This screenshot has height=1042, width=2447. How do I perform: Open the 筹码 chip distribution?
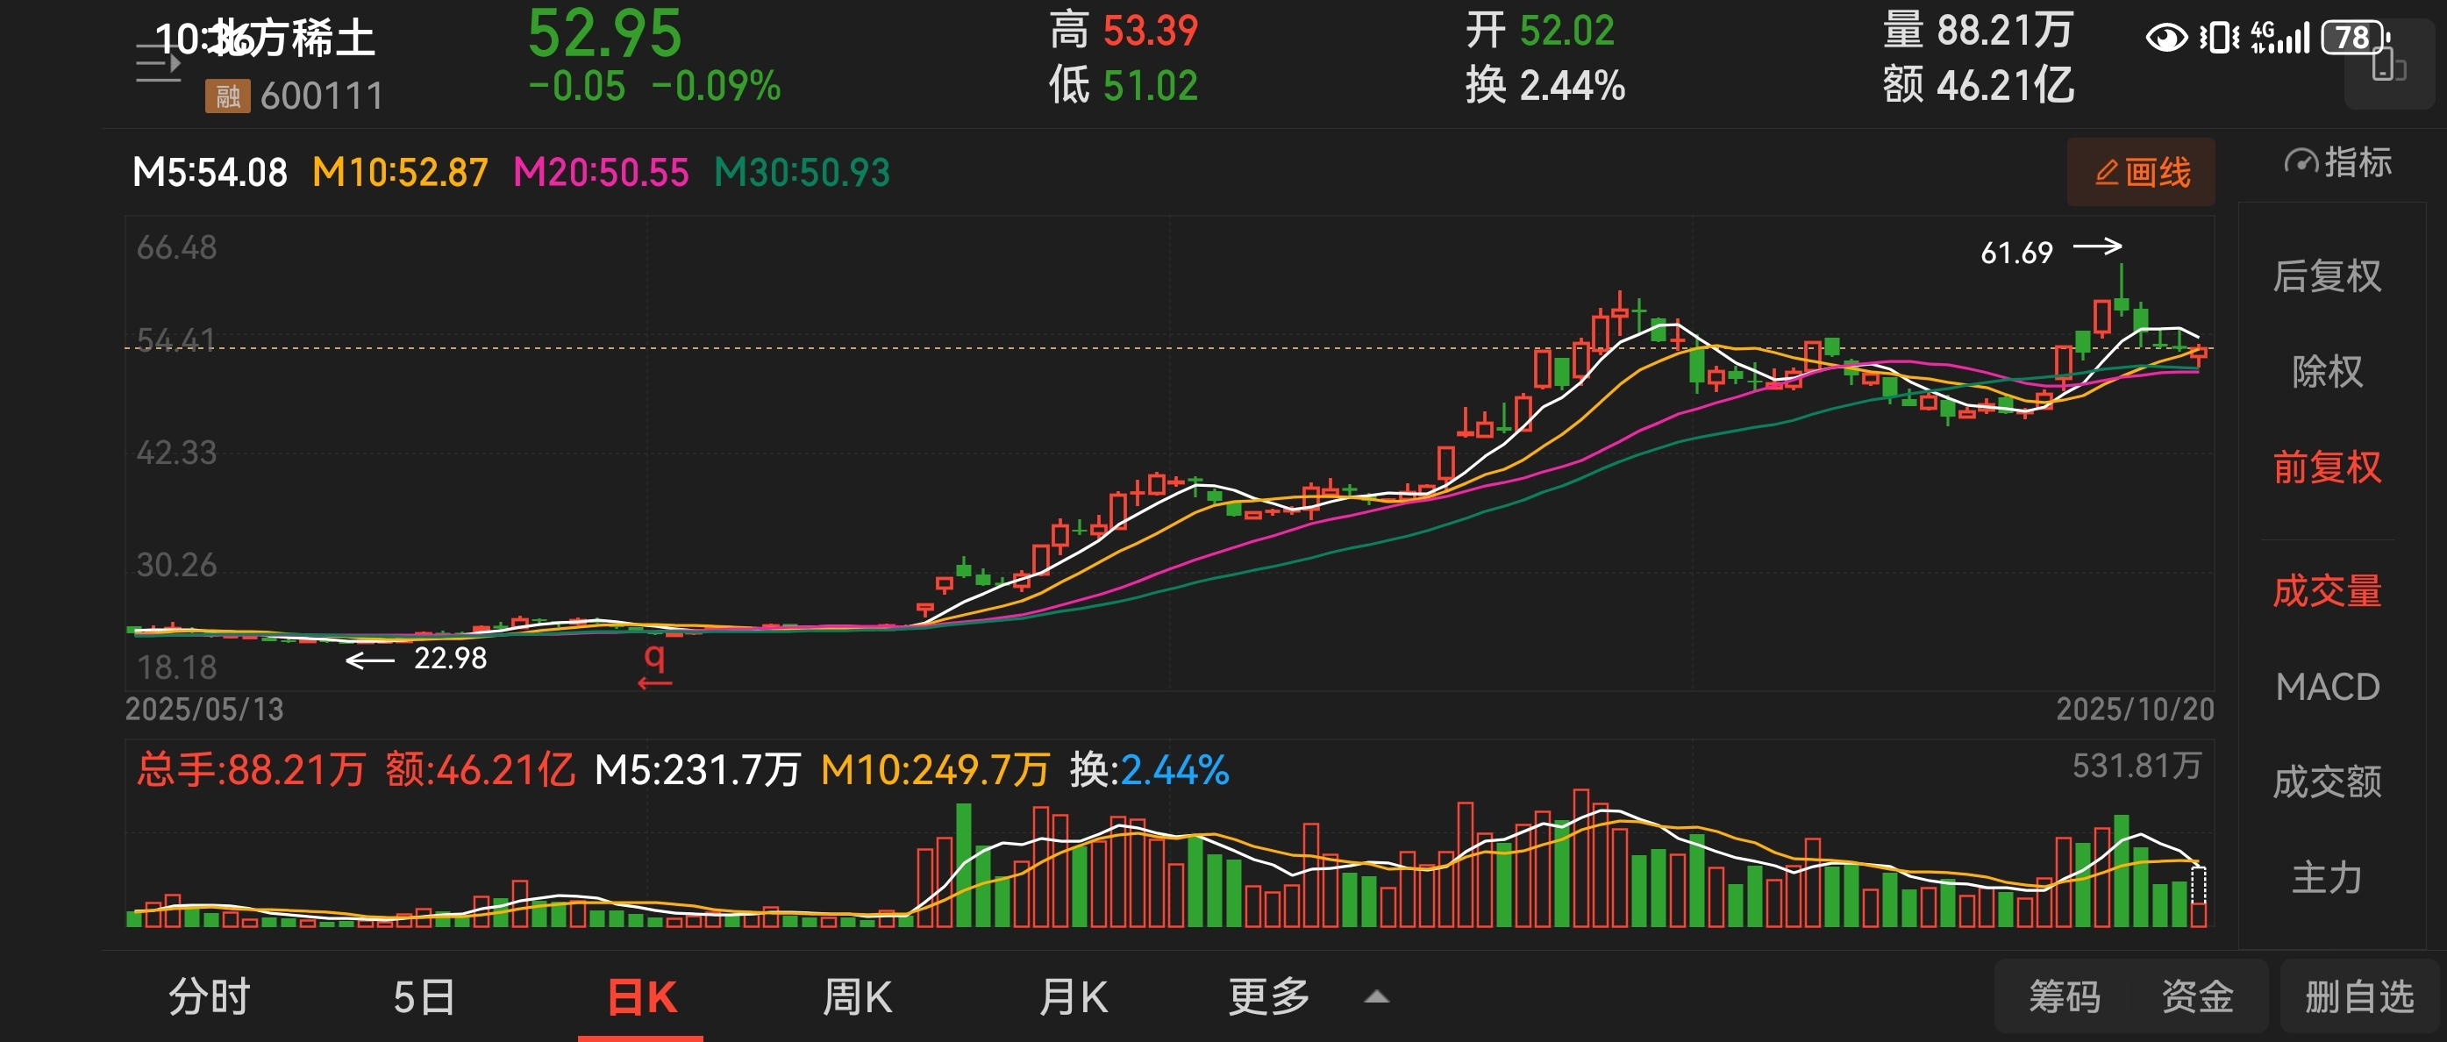[2065, 996]
